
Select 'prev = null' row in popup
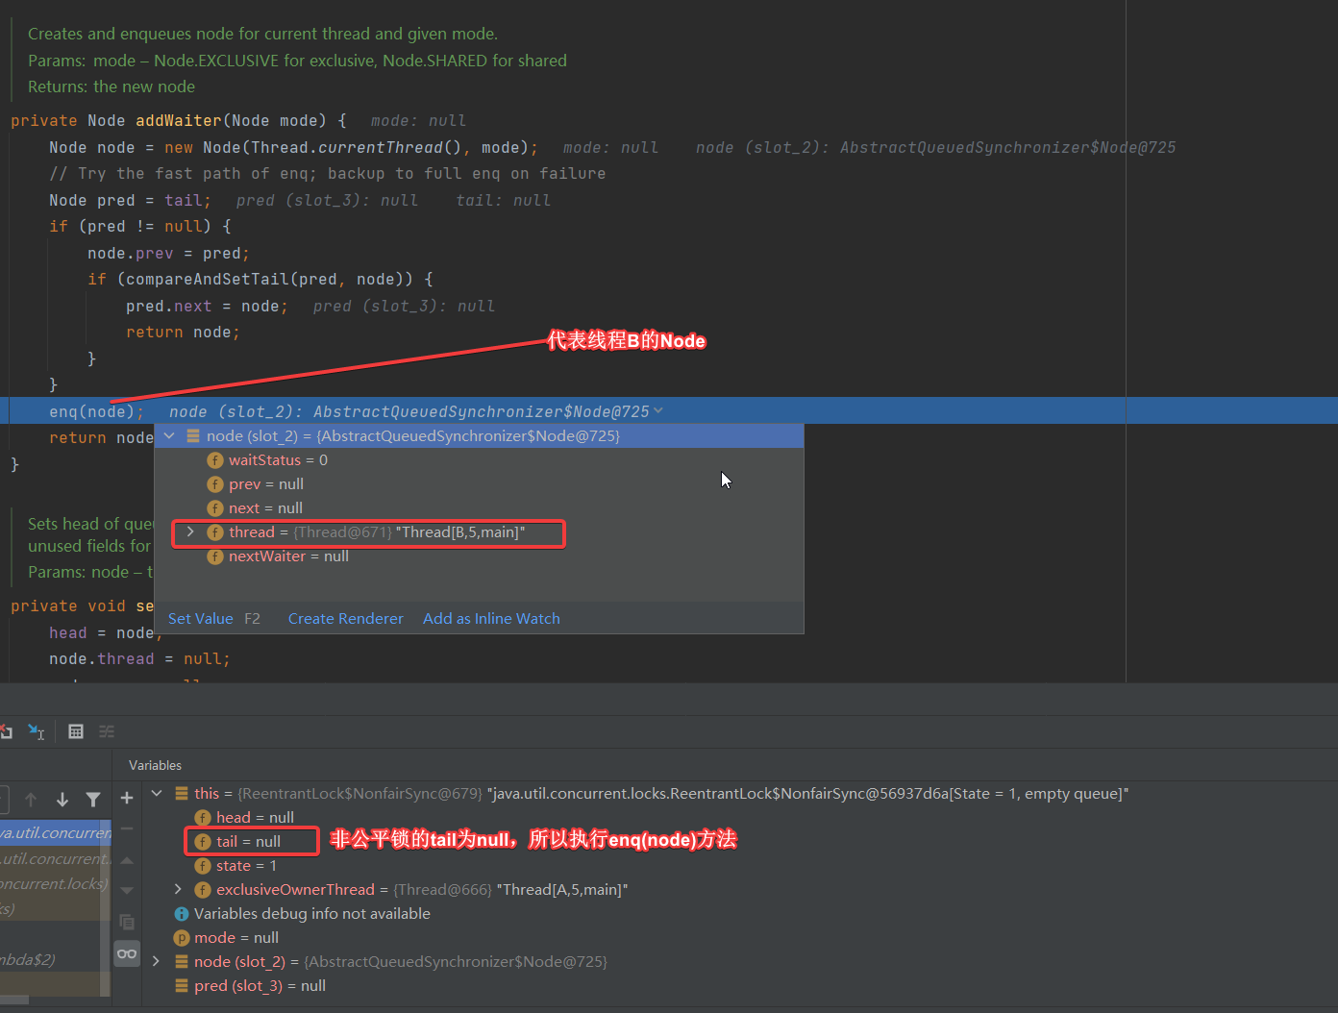pos(479,484)
